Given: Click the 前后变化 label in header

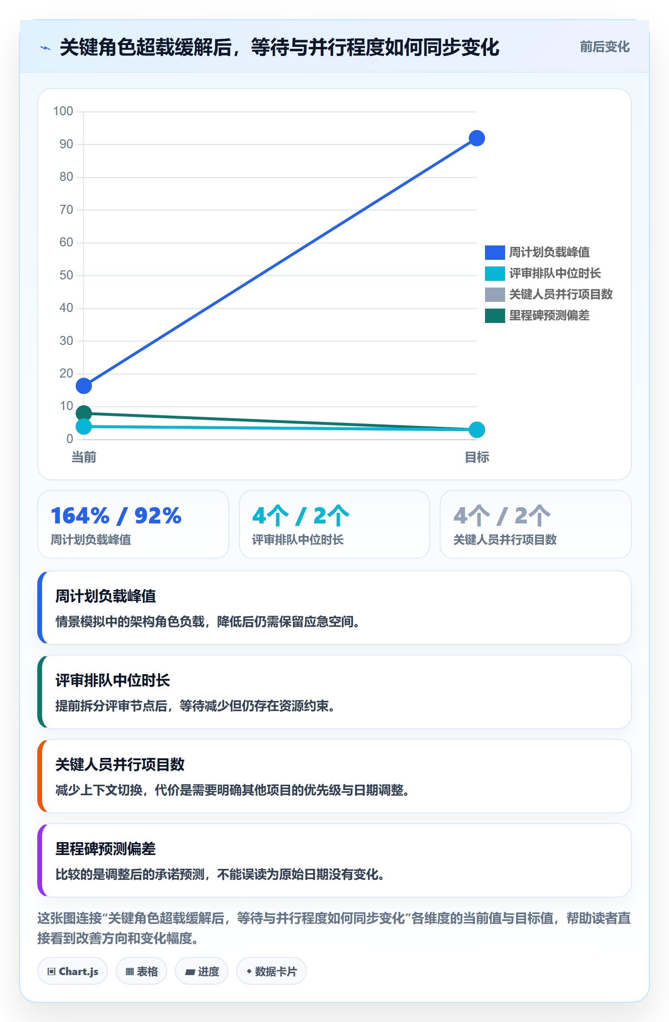Looking at the screenshot, I should coord(604,46).
